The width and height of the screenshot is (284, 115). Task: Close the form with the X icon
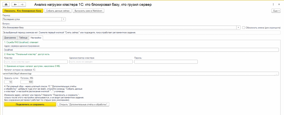(x=279, y=4)
